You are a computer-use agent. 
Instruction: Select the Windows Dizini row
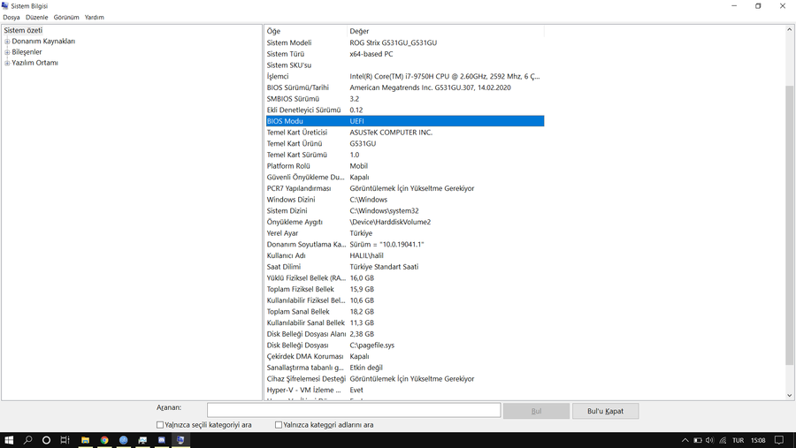tap(404, 200)
